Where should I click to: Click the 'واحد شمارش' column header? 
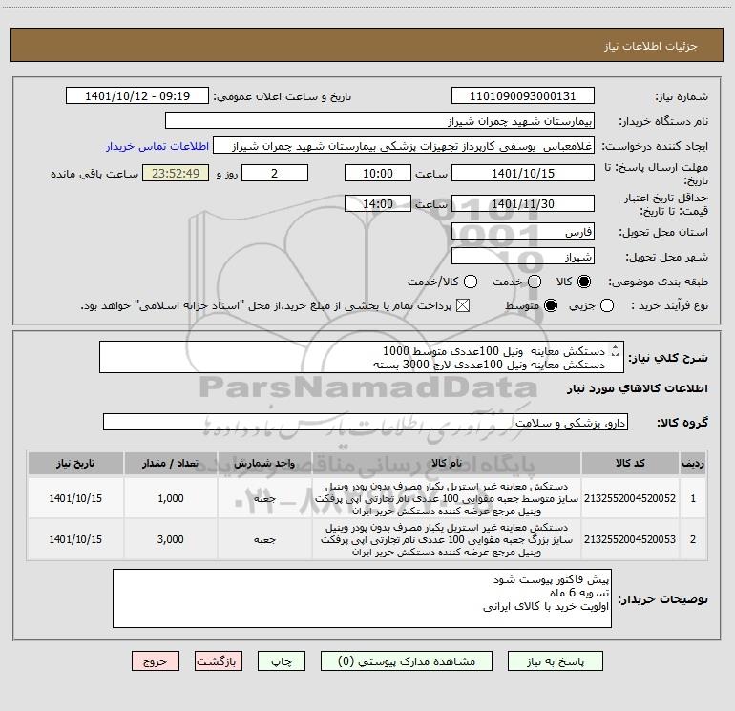pos(264,463)
